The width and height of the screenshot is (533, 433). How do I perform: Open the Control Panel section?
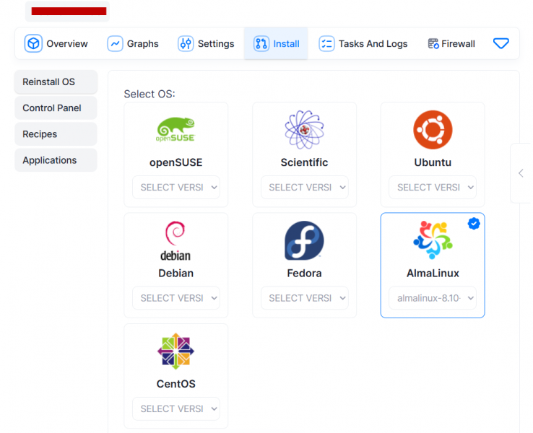(x=56, y=108)
